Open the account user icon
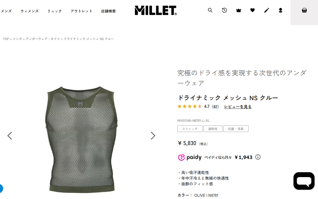The height and width of the screenshot is (199, 318). click(281, 10)
